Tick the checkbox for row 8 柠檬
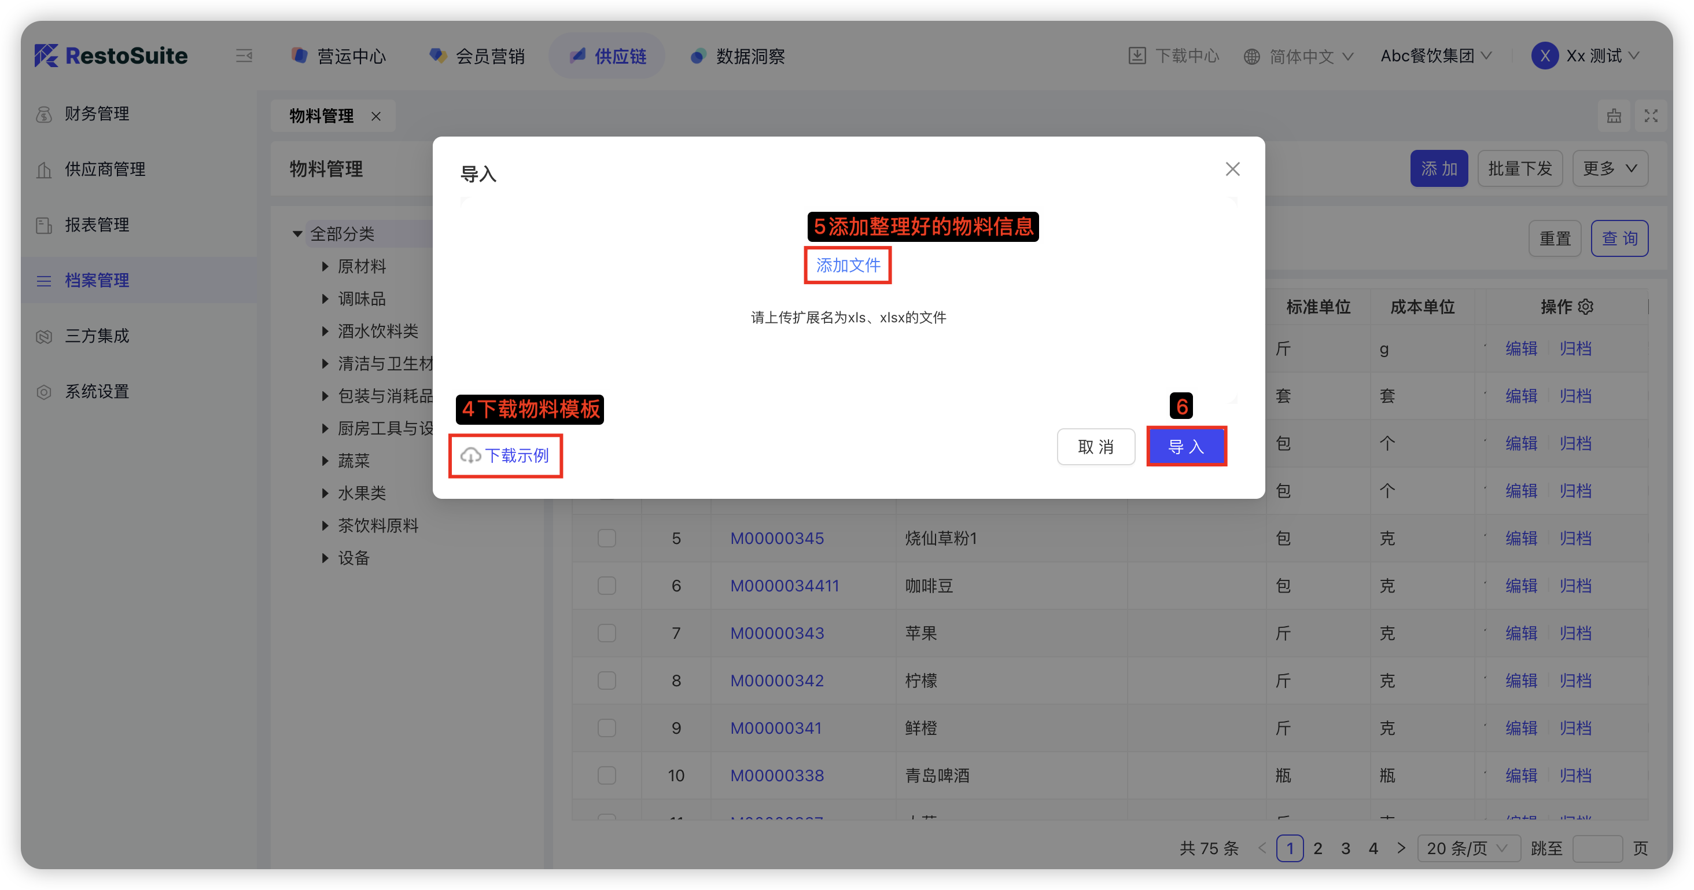The width and height of the screenshot is (1694, 890). point(606,681)
